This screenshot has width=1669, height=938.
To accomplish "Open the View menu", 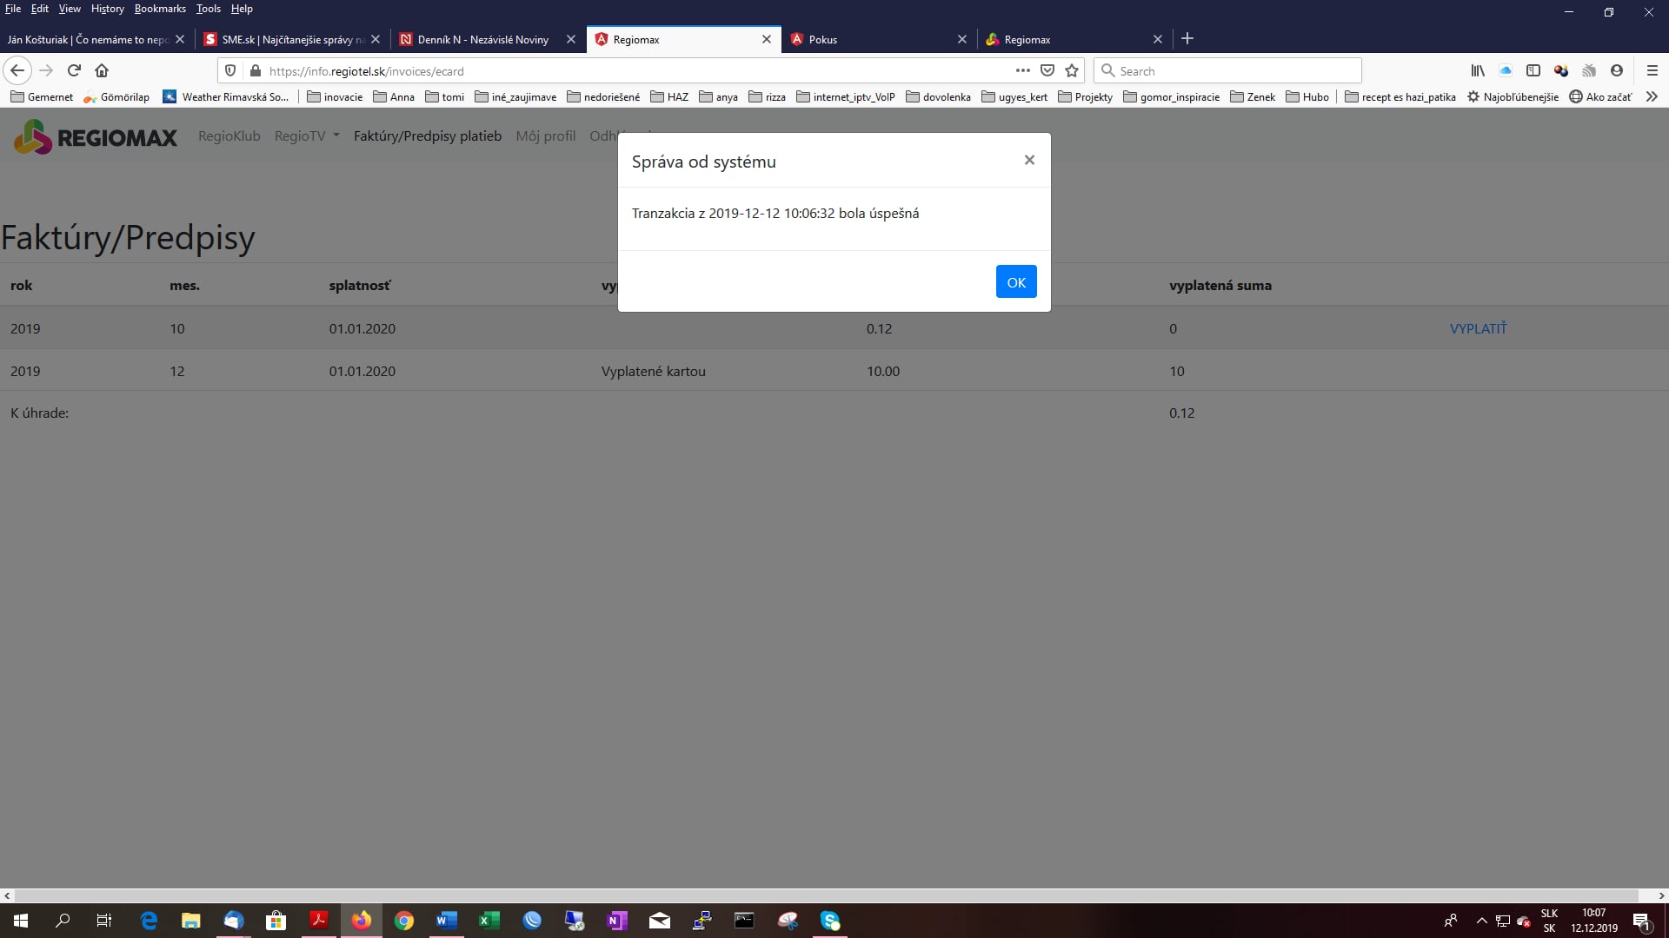I will [x=70, y=9].
